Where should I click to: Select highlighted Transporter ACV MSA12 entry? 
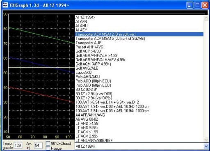click(139, 34)
